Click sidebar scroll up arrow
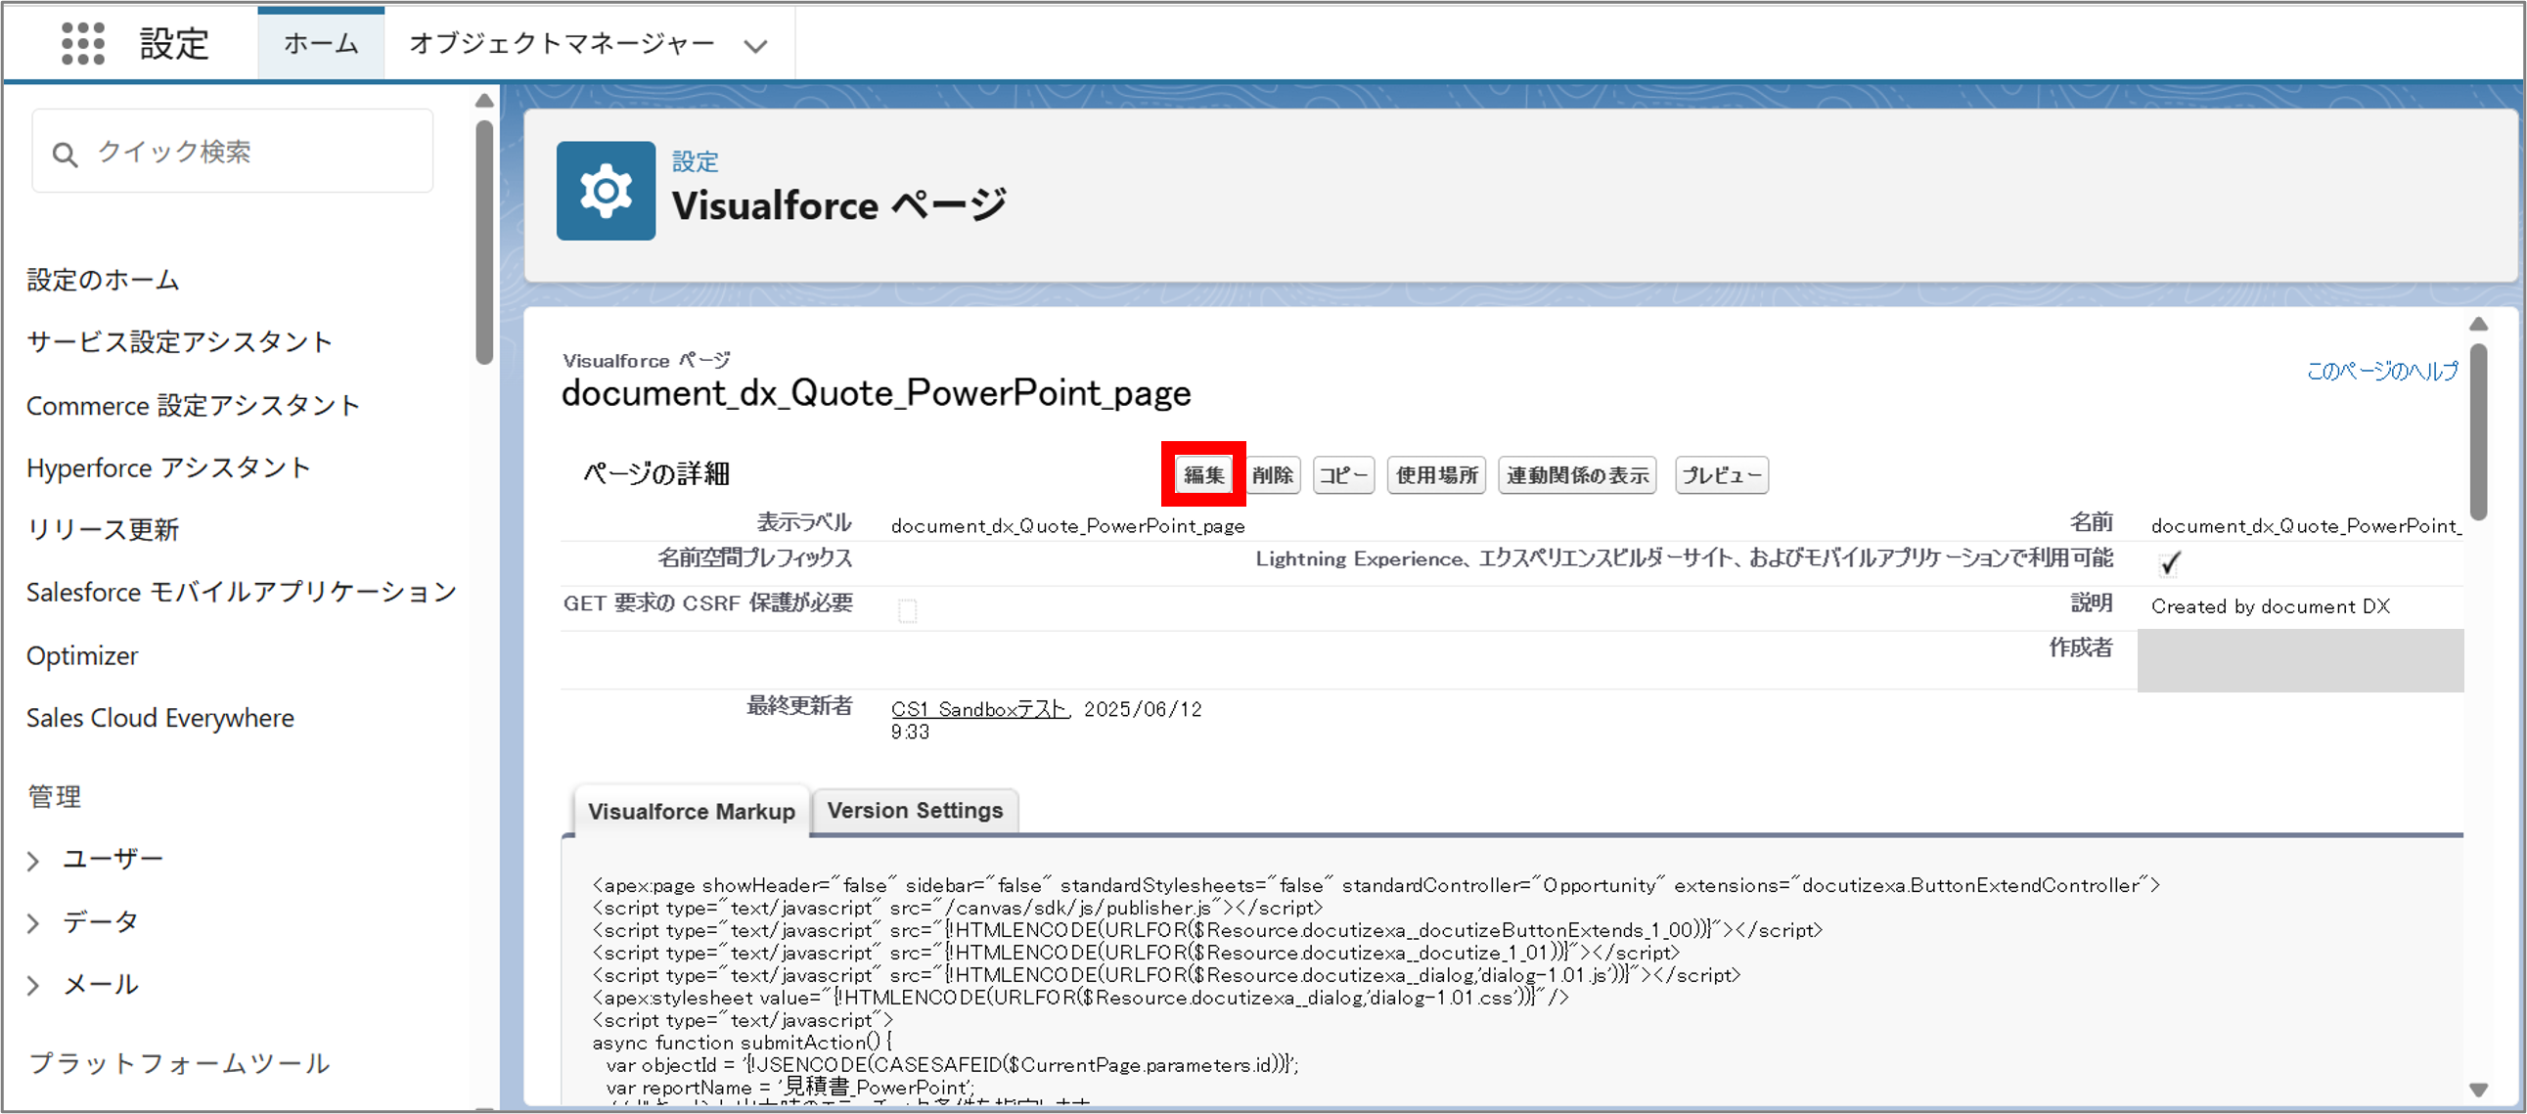This screenshot has width=2527, height=1114. coord(483,100)
